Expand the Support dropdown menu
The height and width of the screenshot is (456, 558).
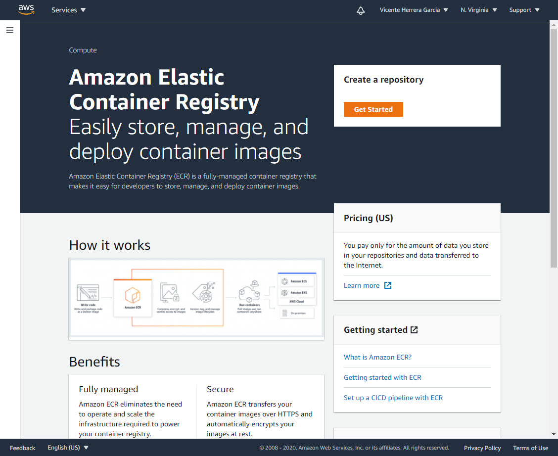[x=524, y=10]
